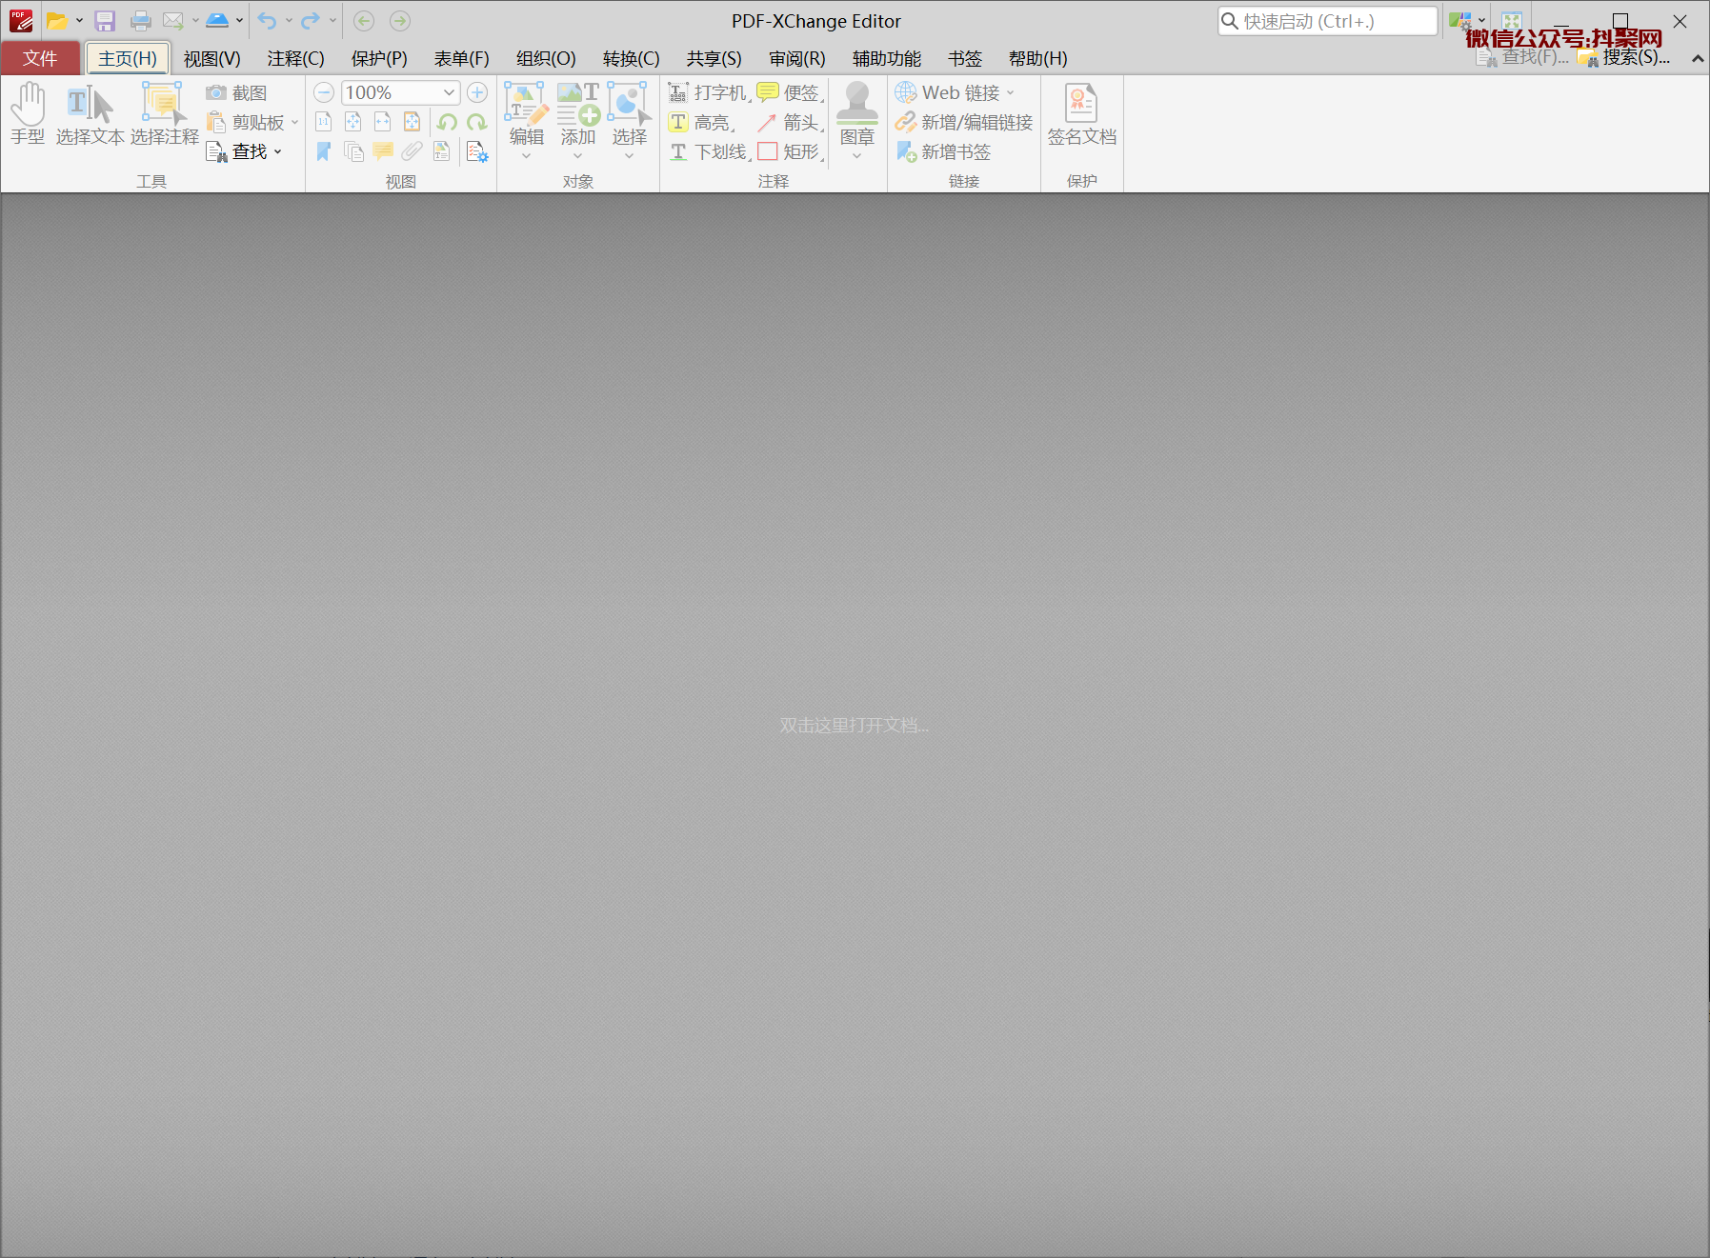The height and width of the screenshot is (1258, 1710).
Task: Click 签名文档 sign document button
Action: [1081, 114]
